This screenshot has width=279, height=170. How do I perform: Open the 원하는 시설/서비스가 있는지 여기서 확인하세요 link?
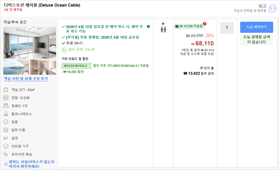click(31, 164)
